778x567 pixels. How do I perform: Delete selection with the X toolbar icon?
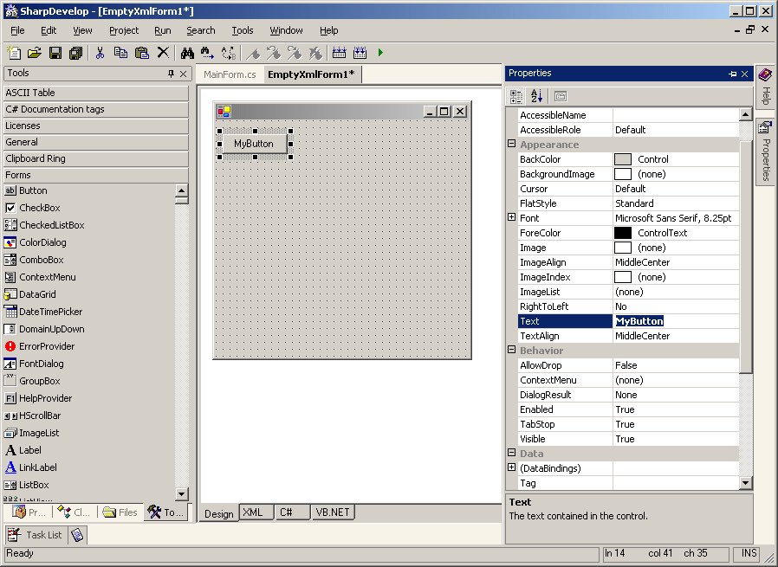[x=163, y=53]
